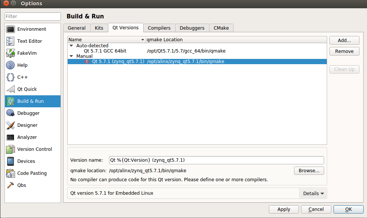Click the Apply button
Viewport: 367px width, 218px height.
tap(284, 209)
